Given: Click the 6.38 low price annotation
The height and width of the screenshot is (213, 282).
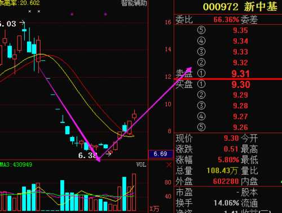Looking at the screenshot, I should [x=87, y=156].
